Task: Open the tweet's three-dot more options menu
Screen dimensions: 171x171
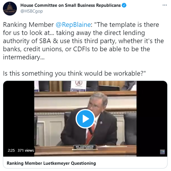Action: pyautogui.click(x=165, y=5)
